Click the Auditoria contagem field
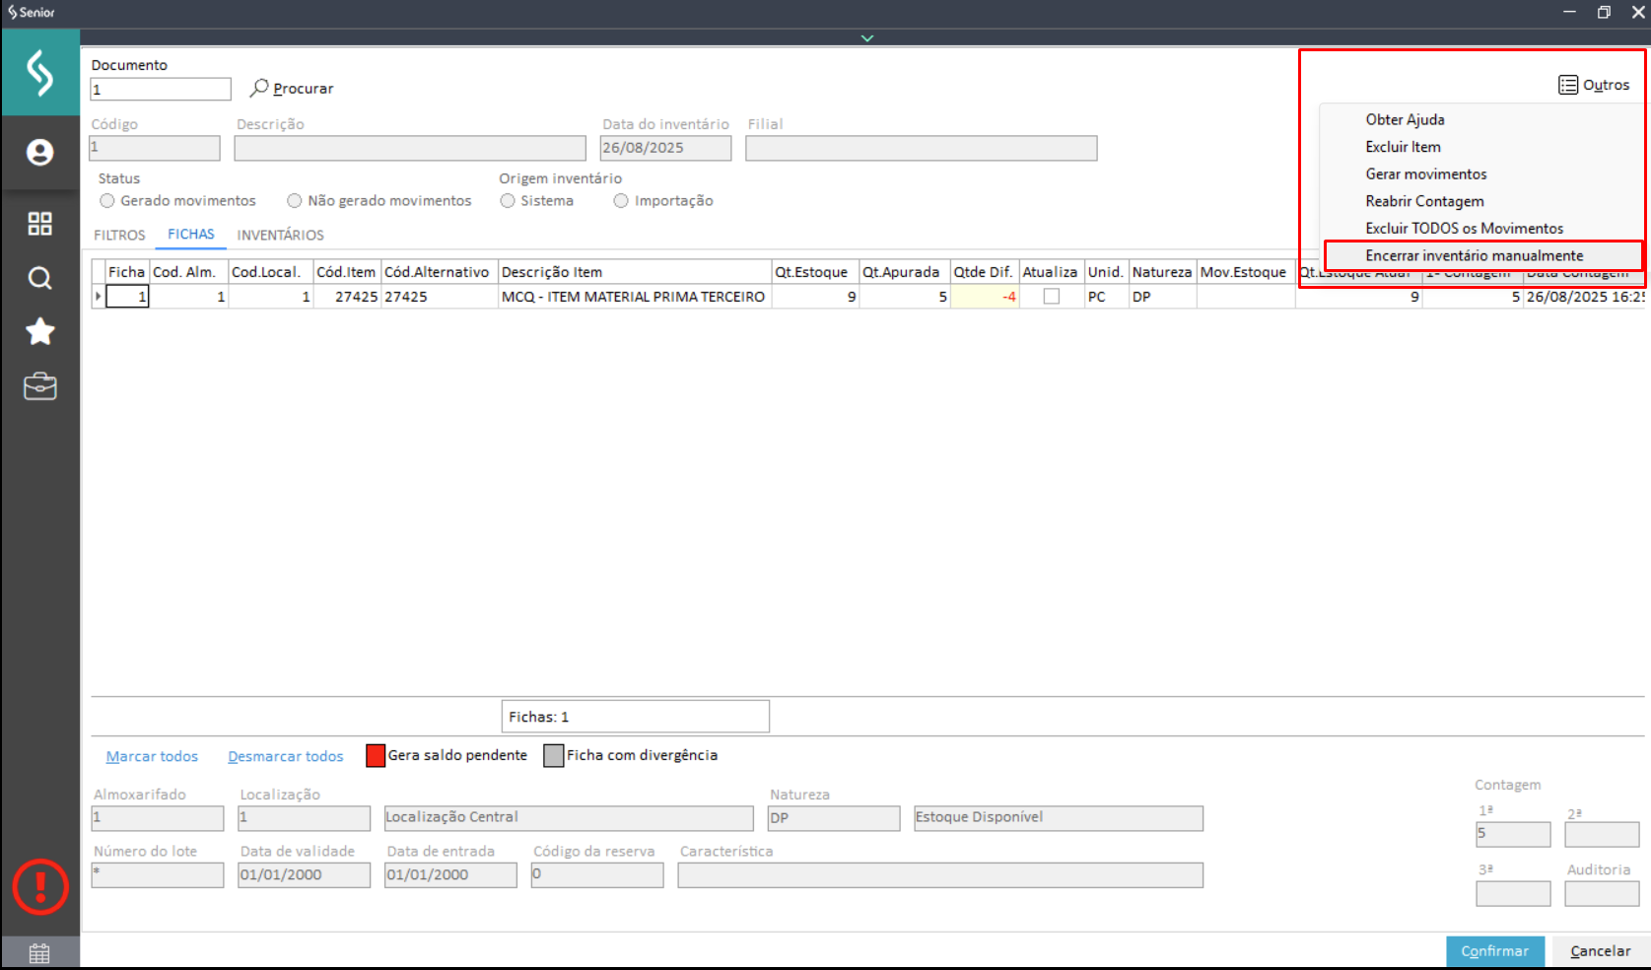The height and width of the screenshot is (970, 1651). click(x=1602, y=893)
